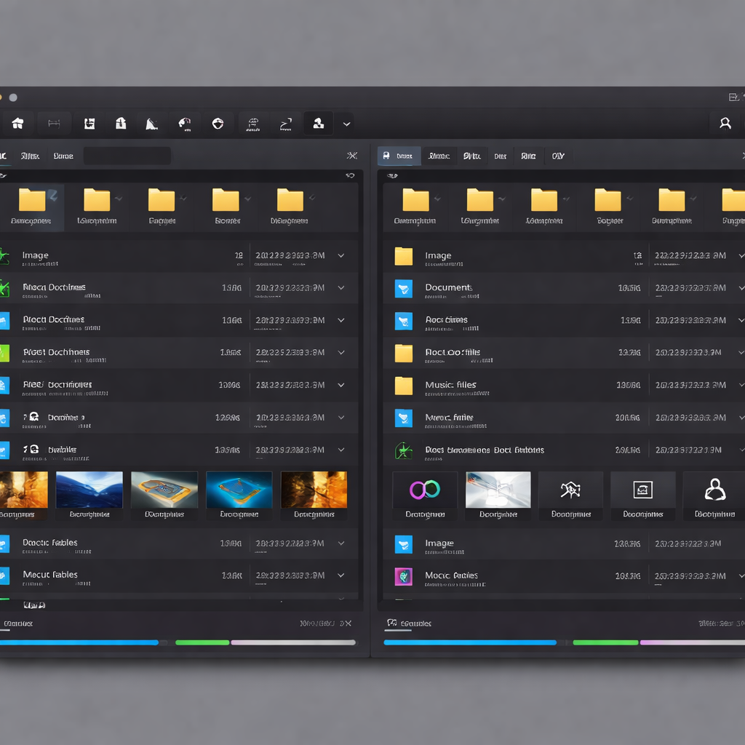Click the round globe icon in the toolbar
This screenshot has width=745, height=745.
click(218, 124)
